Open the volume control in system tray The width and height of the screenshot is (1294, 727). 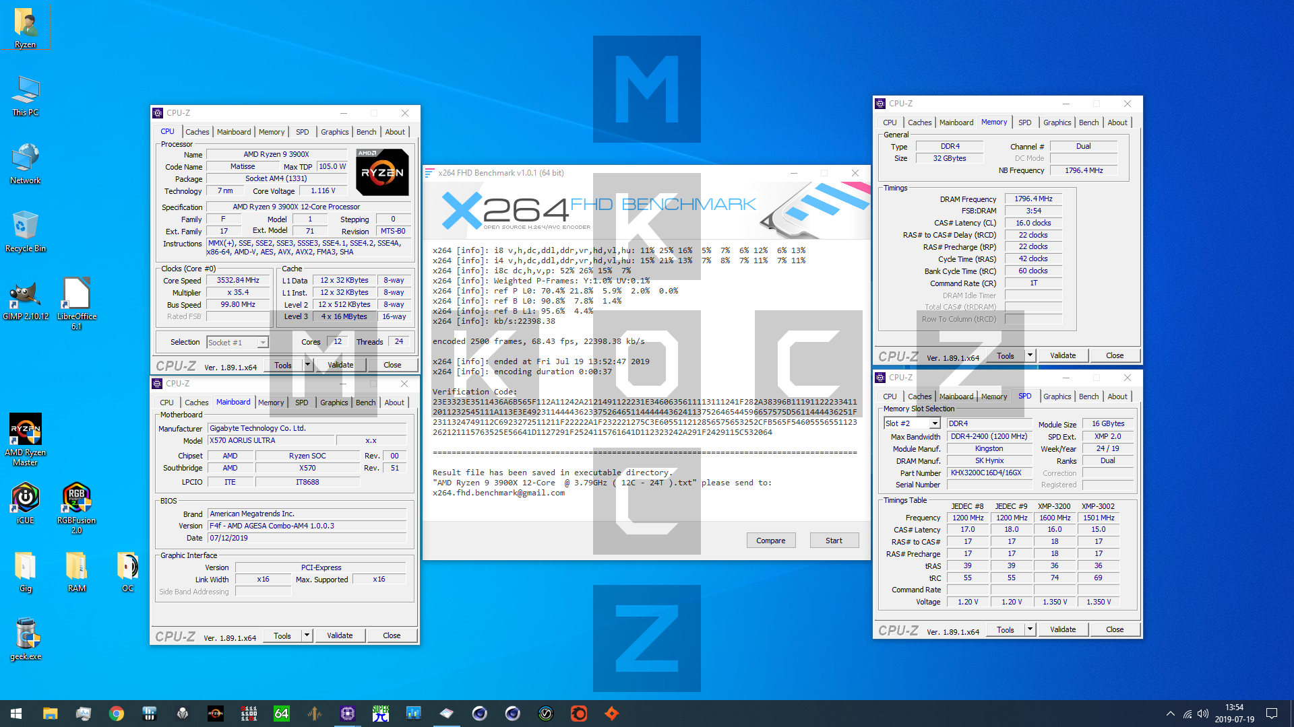click(1203, 714)
